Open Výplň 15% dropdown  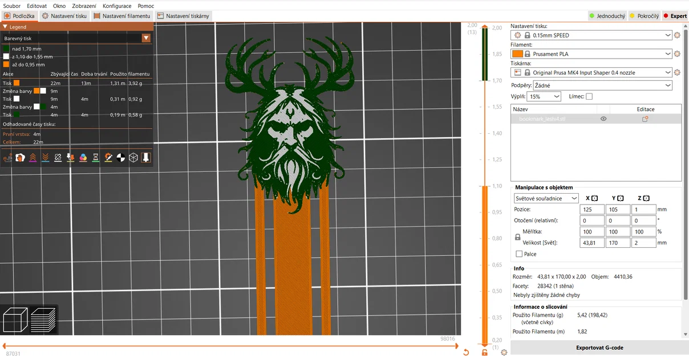point(544,97)
